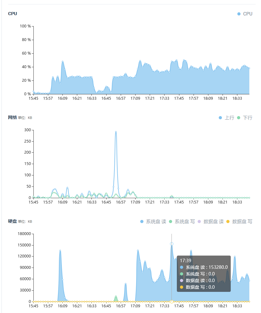Click the 16:09 tick on CPU chart
This screenshot has width=261, height=313.
[x=62, y=98]
